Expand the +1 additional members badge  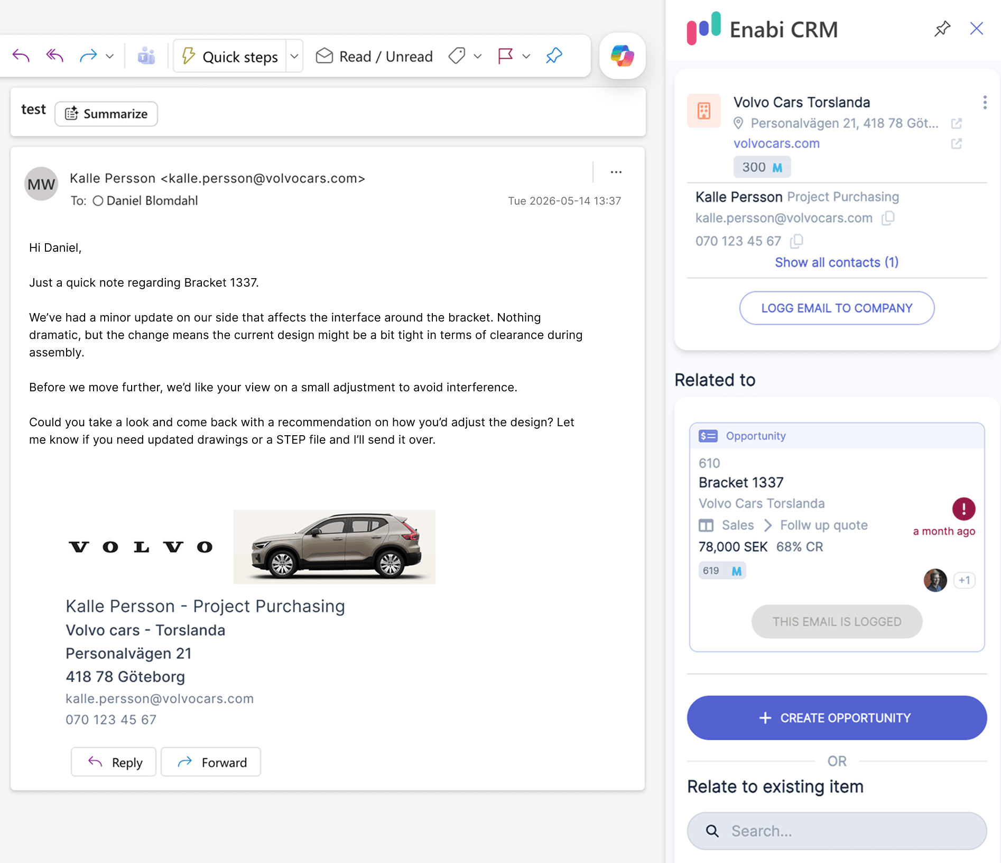pos(965,580)
